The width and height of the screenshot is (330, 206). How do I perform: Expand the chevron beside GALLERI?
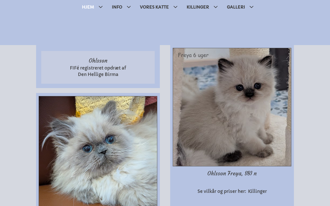(251, 7)
